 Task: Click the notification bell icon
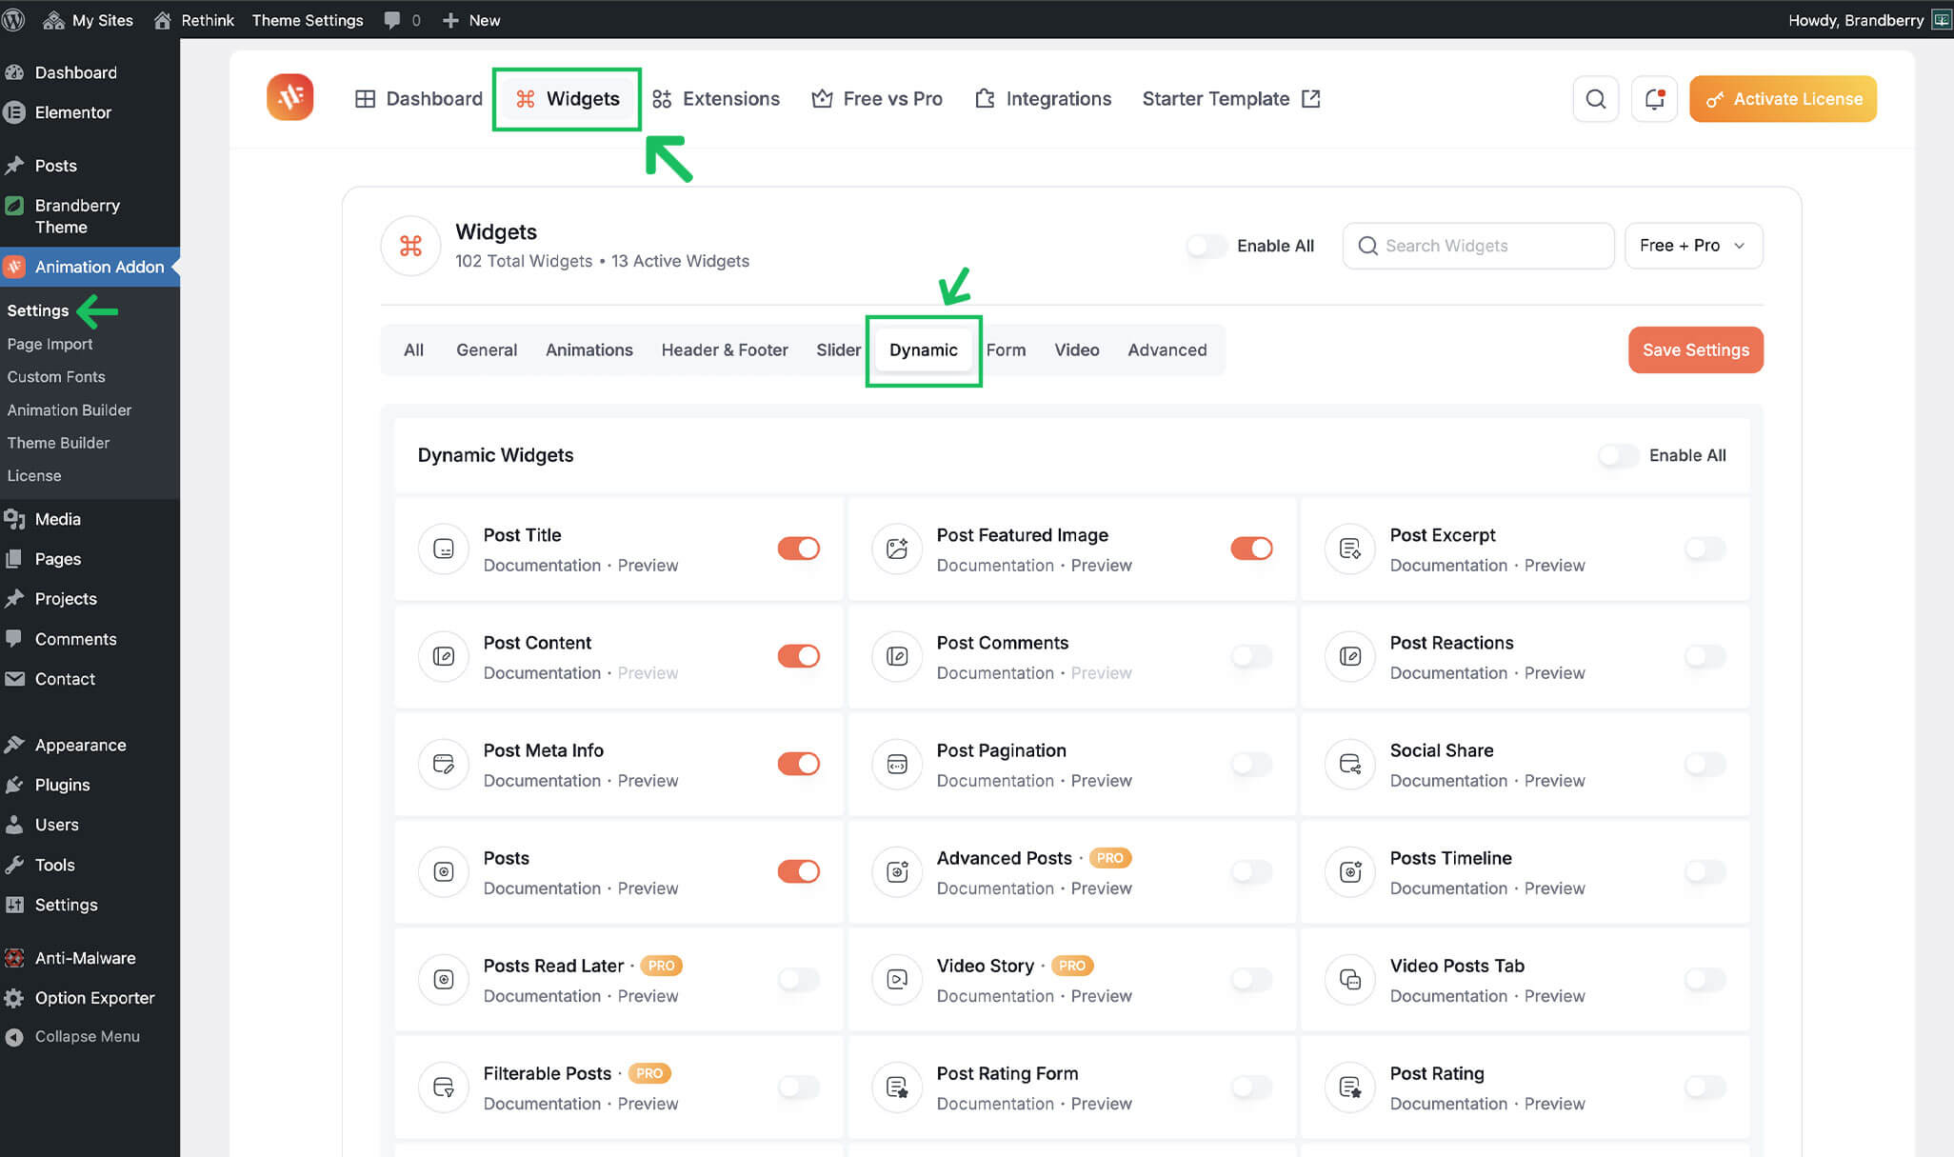click(1654, 99)
